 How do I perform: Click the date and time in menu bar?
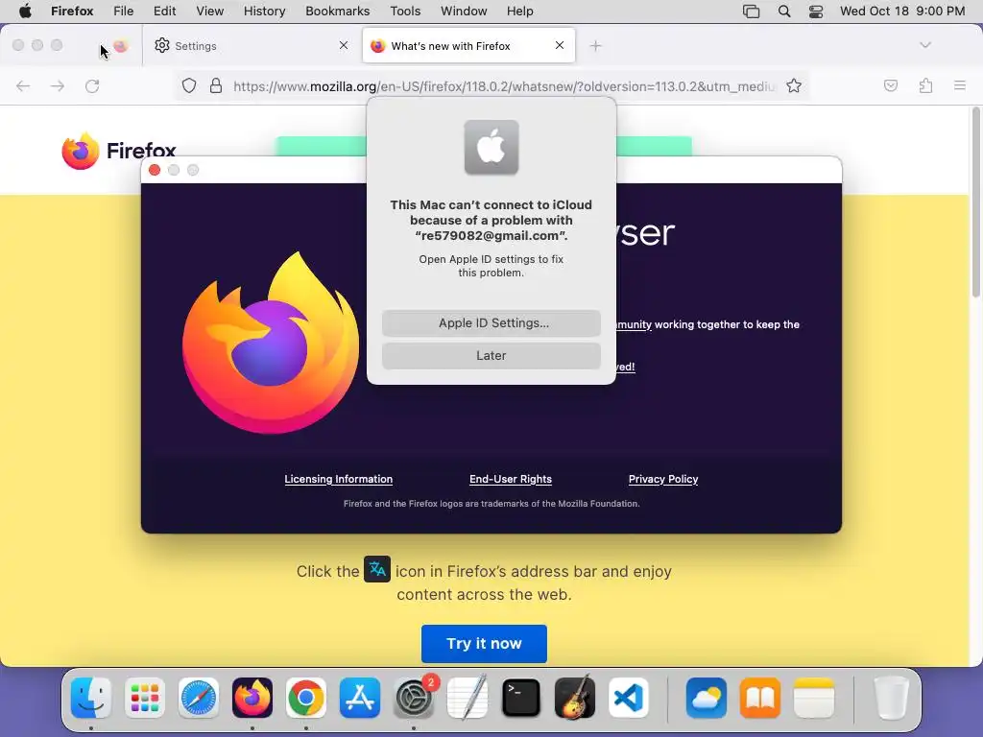coord(902,11)
